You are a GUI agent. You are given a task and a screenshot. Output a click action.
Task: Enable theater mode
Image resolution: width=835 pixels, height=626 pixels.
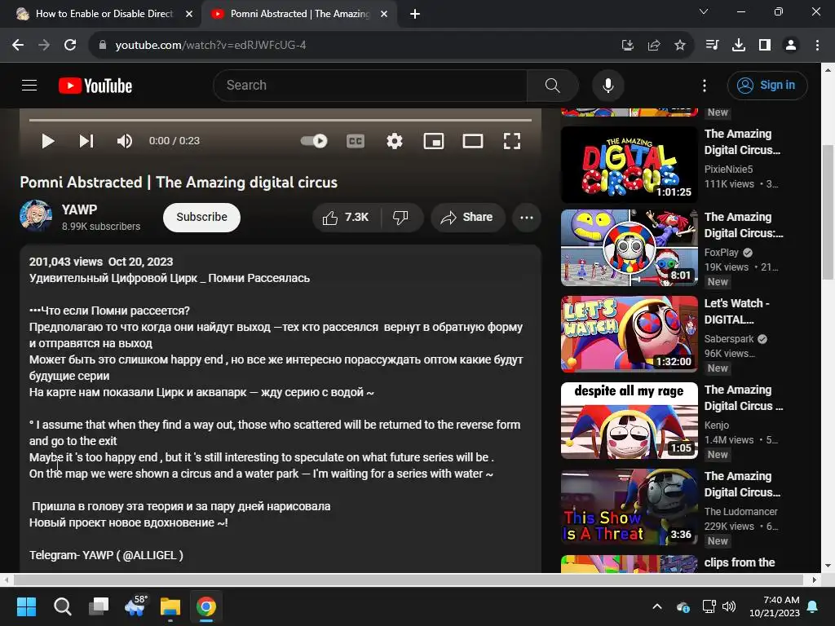(473, 141)
